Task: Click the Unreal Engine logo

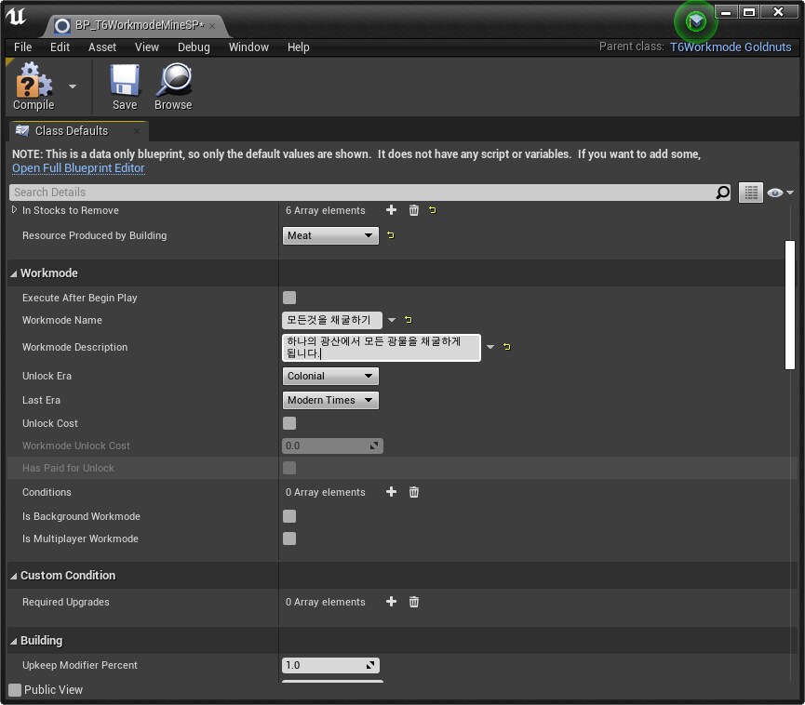Action: pos(16,17)
